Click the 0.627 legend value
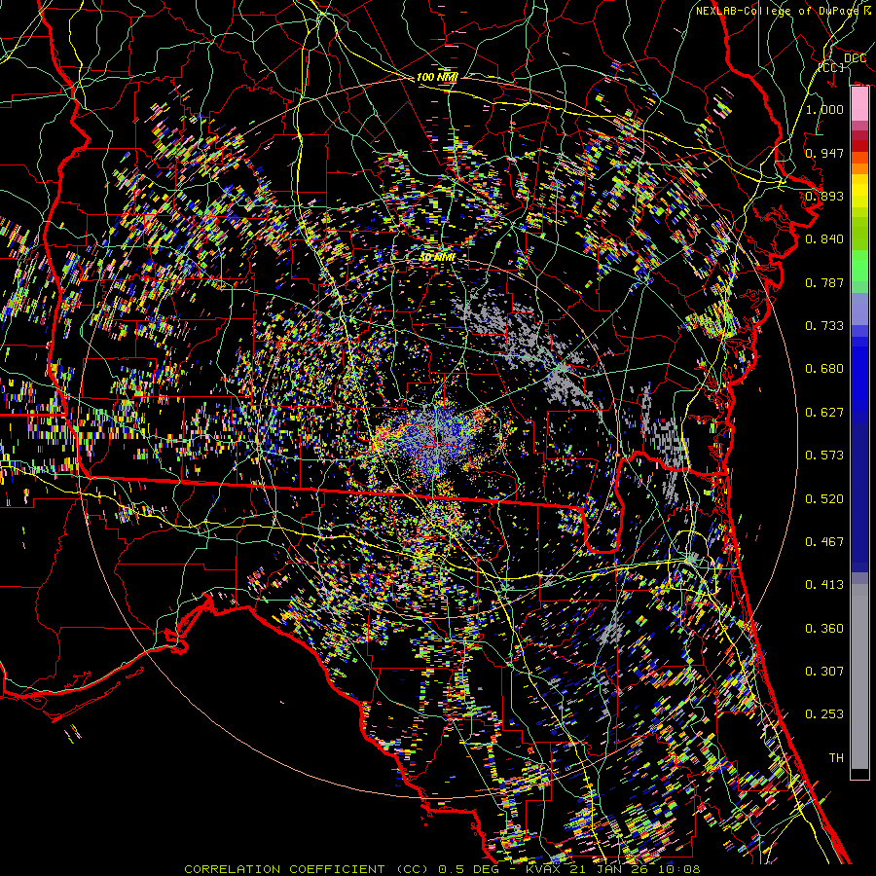The width and height of the screenshot is (876, 876). tap(824, 412)
